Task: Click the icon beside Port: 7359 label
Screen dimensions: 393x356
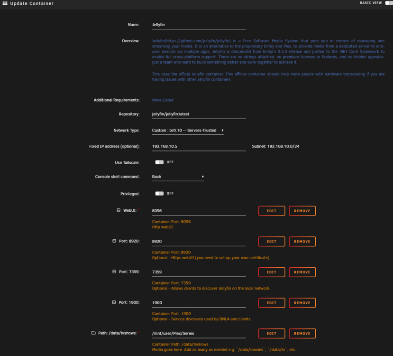Action: [x=114, y=272]
